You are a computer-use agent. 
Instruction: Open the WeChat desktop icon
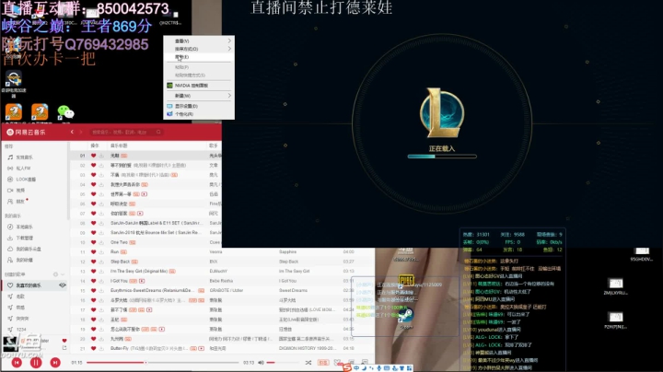[65, 113]
